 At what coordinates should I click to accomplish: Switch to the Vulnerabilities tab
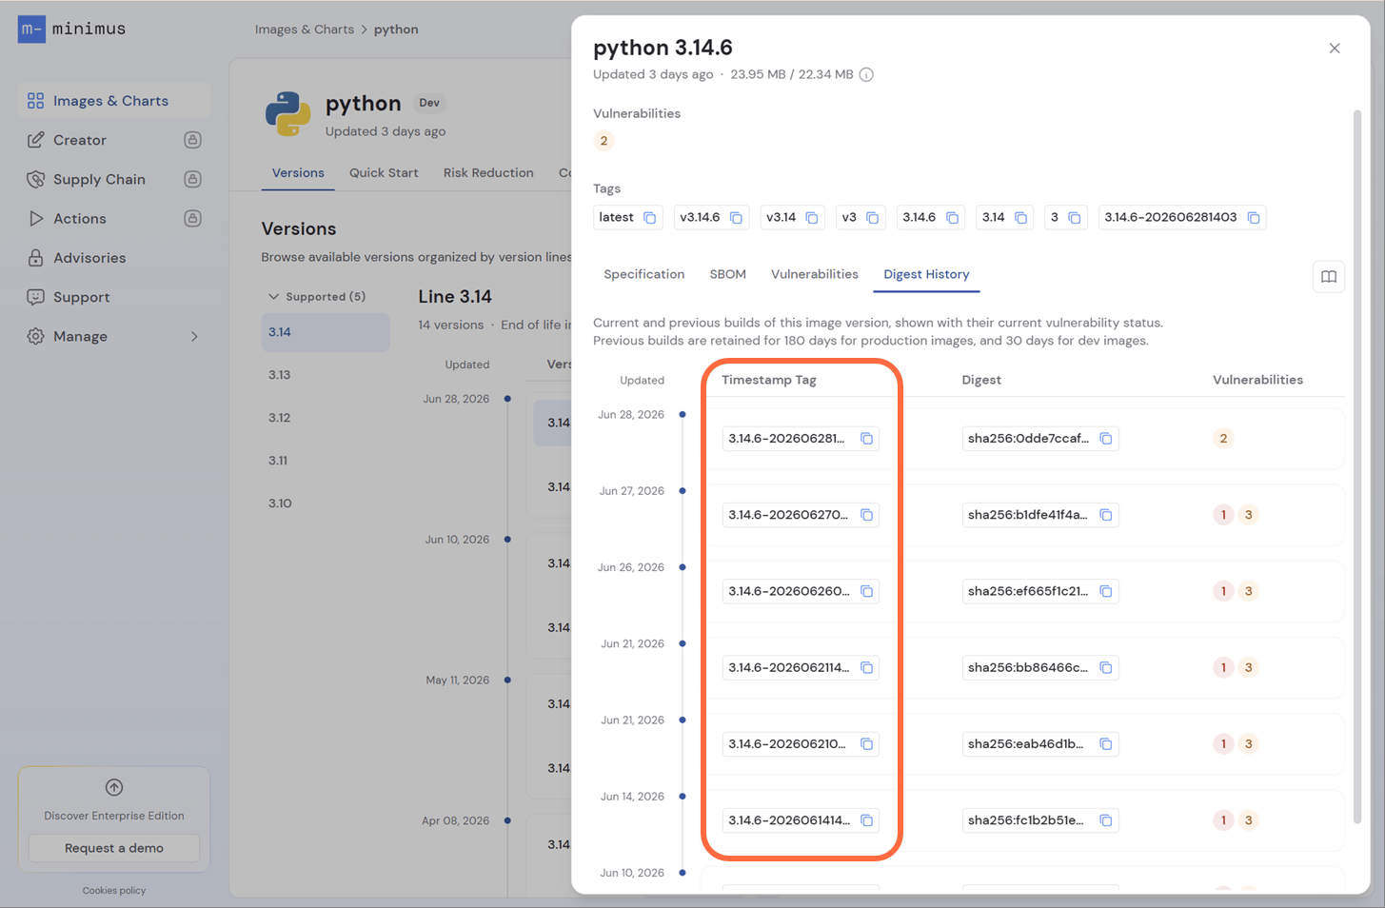click(814, 274)
